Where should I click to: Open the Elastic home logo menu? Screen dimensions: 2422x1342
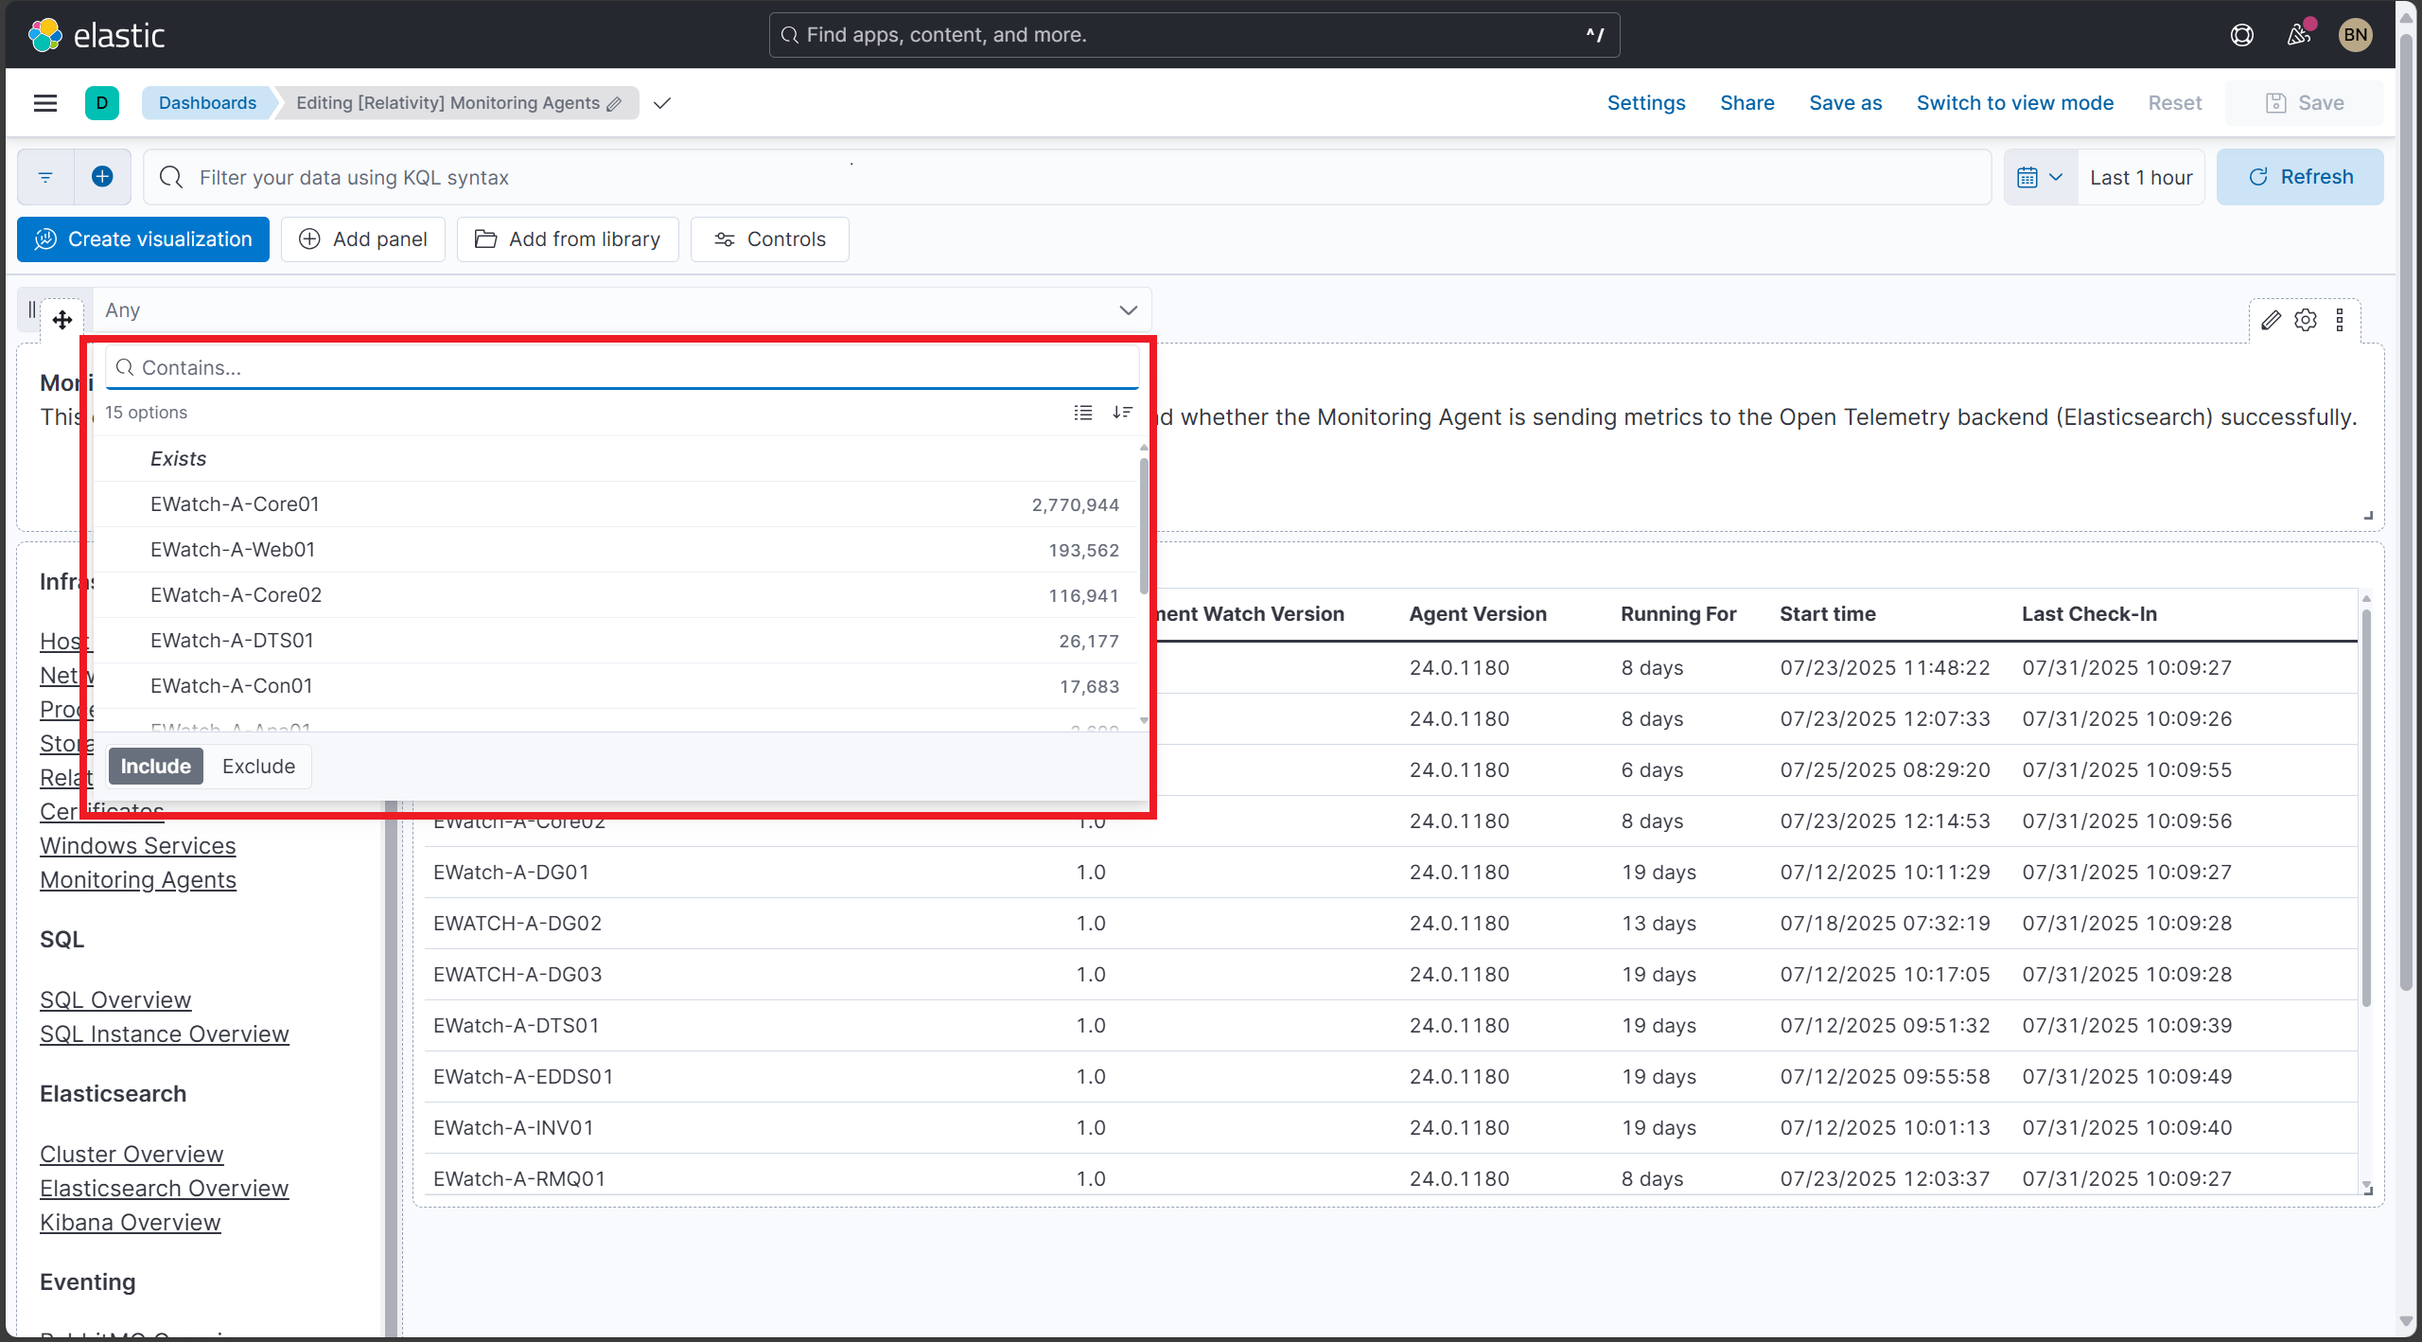click(44, 34)
